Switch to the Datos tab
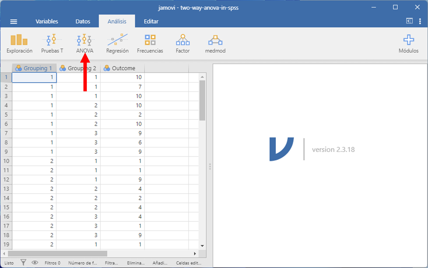The height and width of the screenshot is (268, 428). pyautogui.click(x=83, y=21)
